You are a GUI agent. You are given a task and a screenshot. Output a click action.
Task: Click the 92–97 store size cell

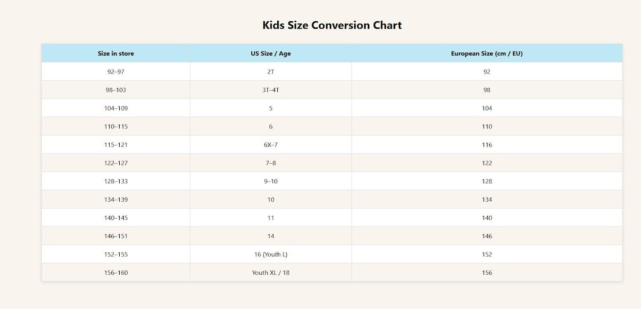point(116,72)
